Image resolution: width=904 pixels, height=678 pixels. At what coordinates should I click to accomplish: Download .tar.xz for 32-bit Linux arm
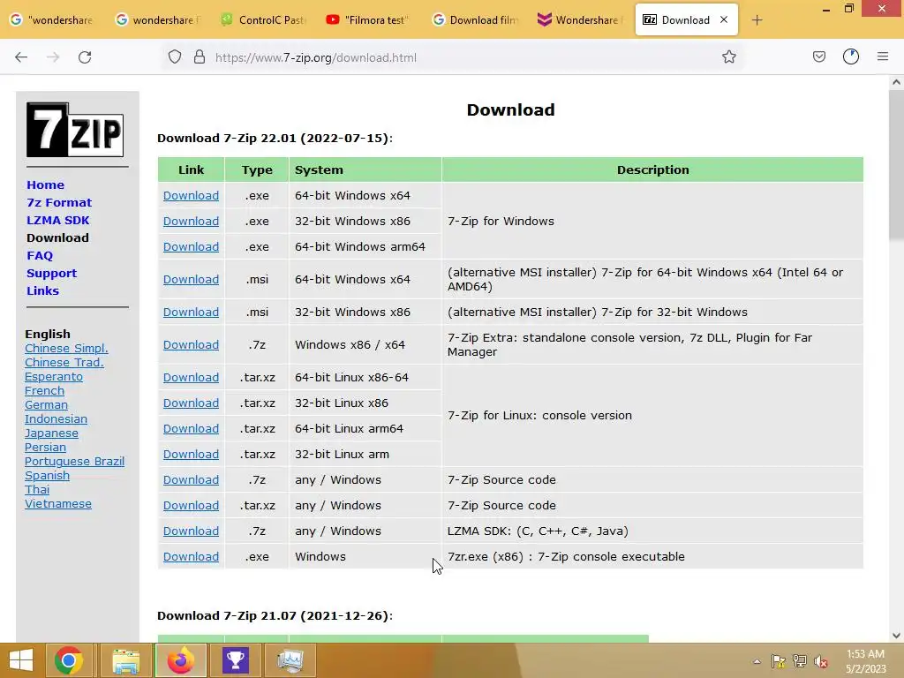[x=191, y=455]
